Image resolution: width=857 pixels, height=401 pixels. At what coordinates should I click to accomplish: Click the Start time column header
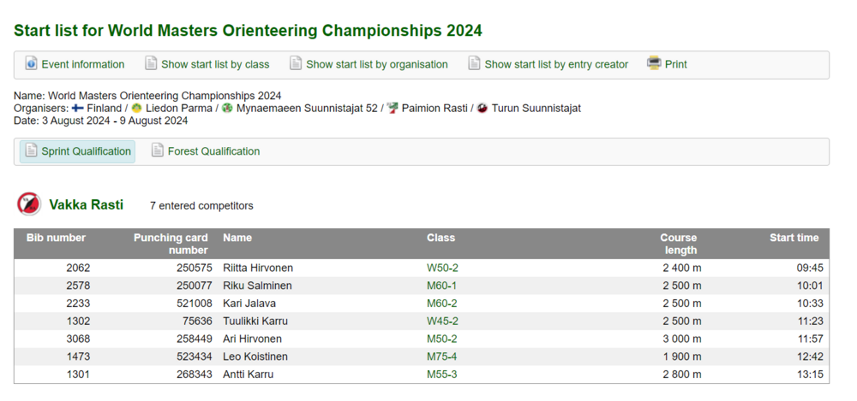coord(794,238)
